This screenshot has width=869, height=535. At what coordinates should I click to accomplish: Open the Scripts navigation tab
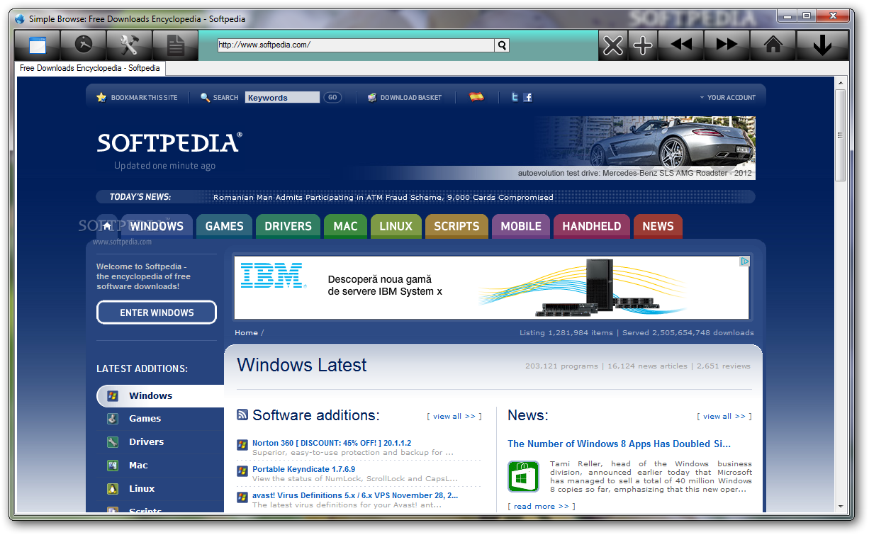tap(456, 226)
